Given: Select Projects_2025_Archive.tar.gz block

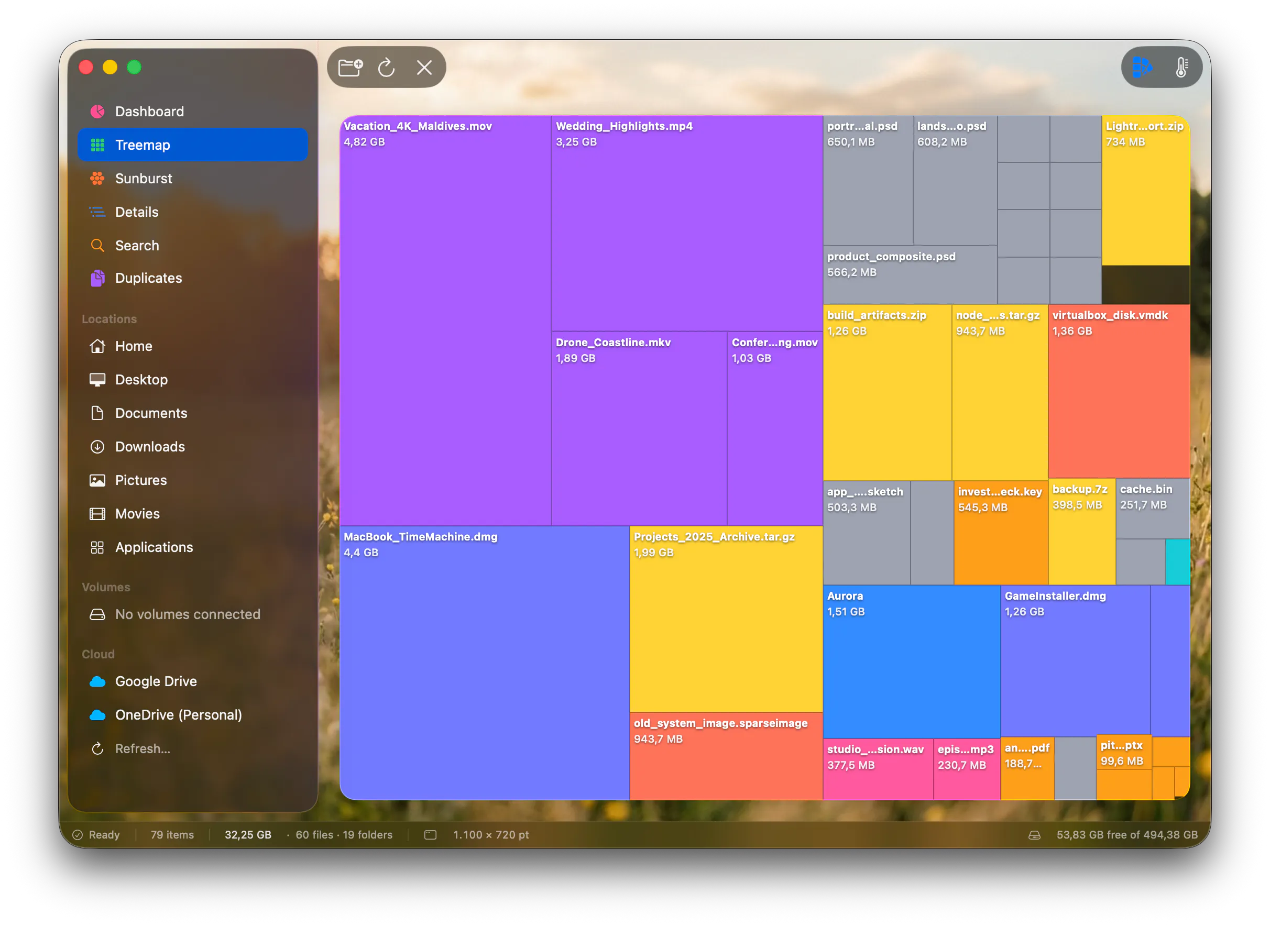Looking at the screenshot, I should [727, 620].
